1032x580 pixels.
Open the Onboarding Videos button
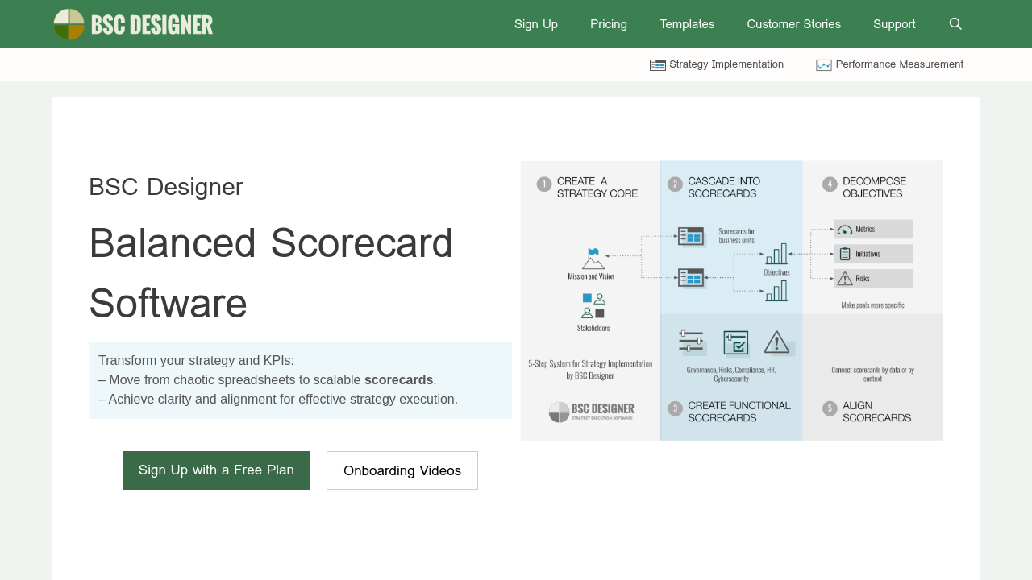402,470
